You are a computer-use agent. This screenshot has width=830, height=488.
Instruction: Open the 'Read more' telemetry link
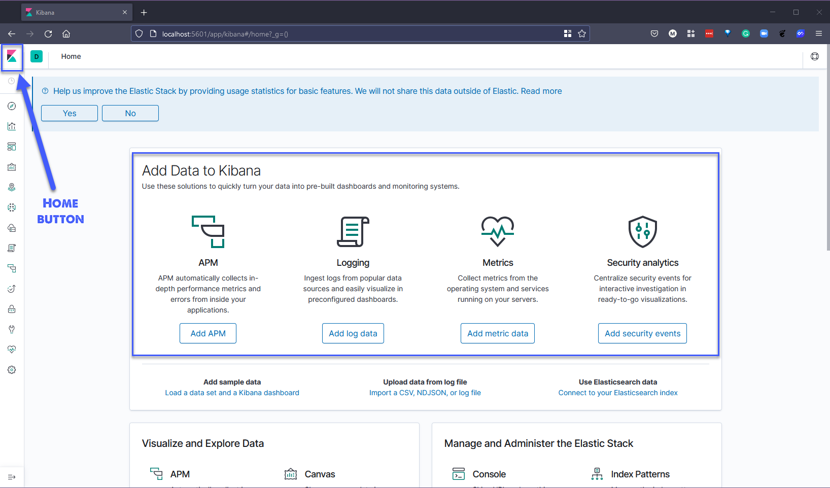pyautogui.click(x=541, y=91)
